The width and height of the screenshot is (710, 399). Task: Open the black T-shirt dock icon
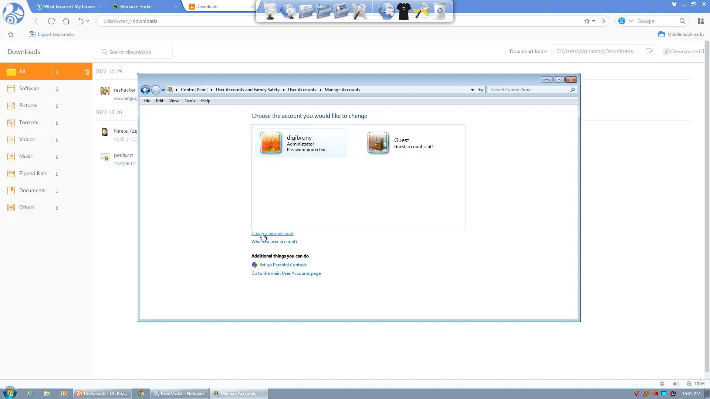click(404, 11)
